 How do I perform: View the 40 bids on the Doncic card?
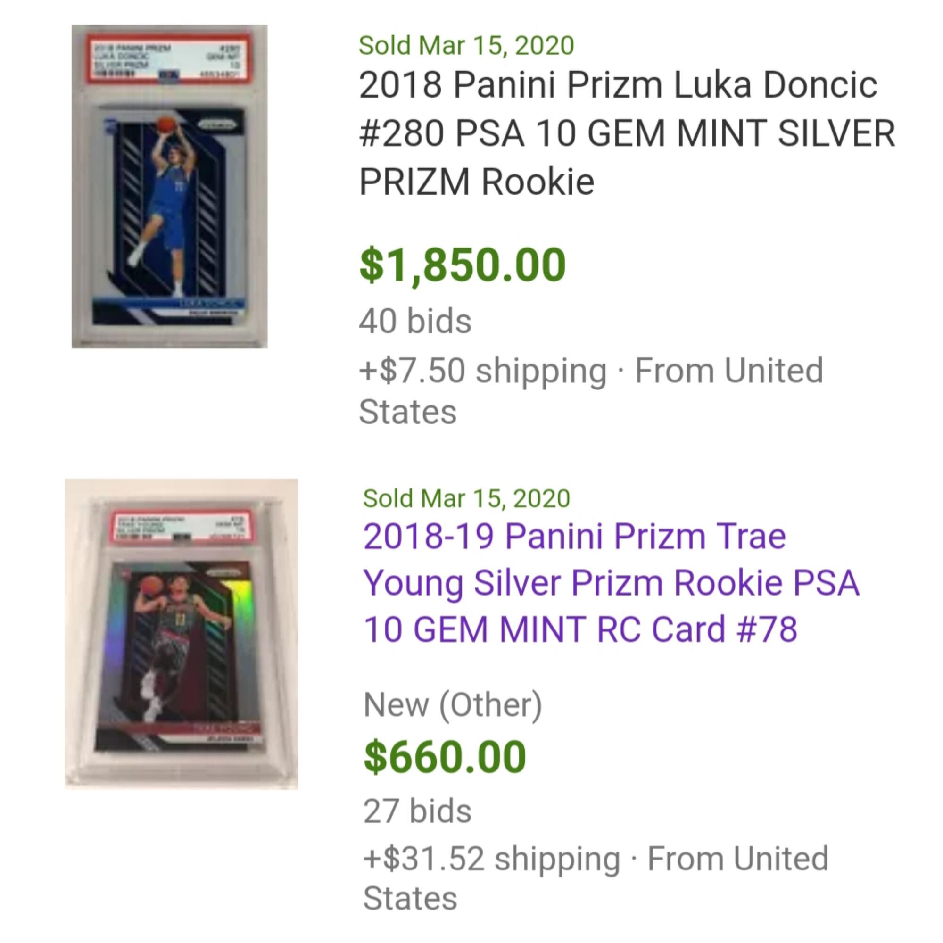(x=415, y=321)
